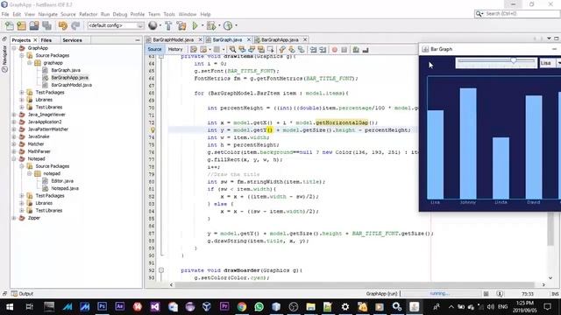Click the editor Find Selection magnifier icon
561x315 pixels.
232,50
